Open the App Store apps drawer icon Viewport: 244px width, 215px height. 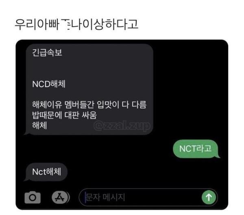[x=61, y=198]
